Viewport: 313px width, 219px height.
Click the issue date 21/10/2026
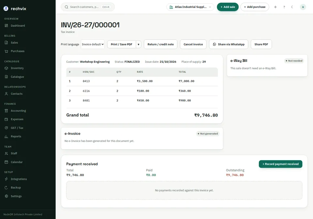pos(168,62)
